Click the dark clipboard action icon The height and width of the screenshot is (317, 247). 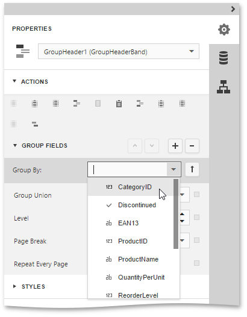coord(119,104)
